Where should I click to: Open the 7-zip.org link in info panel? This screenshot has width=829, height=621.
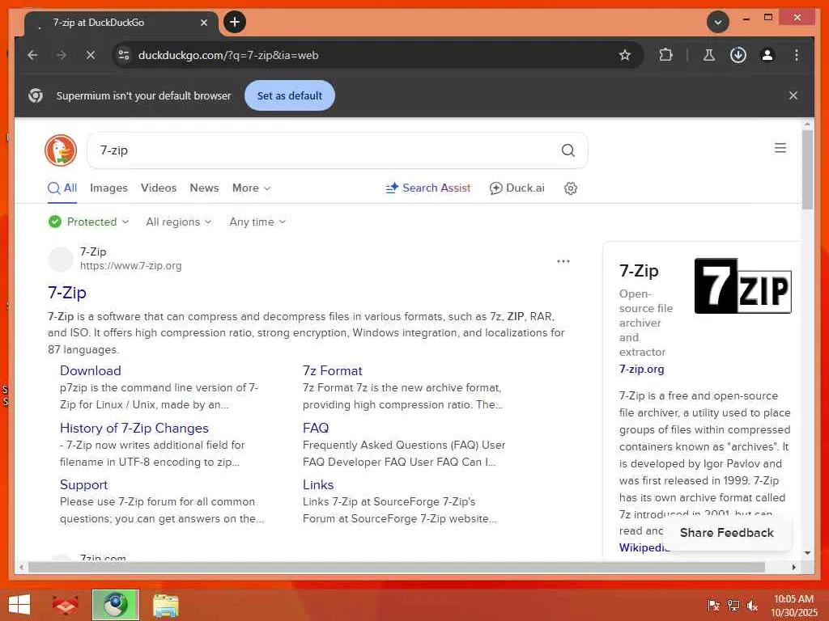coord(642,369)
